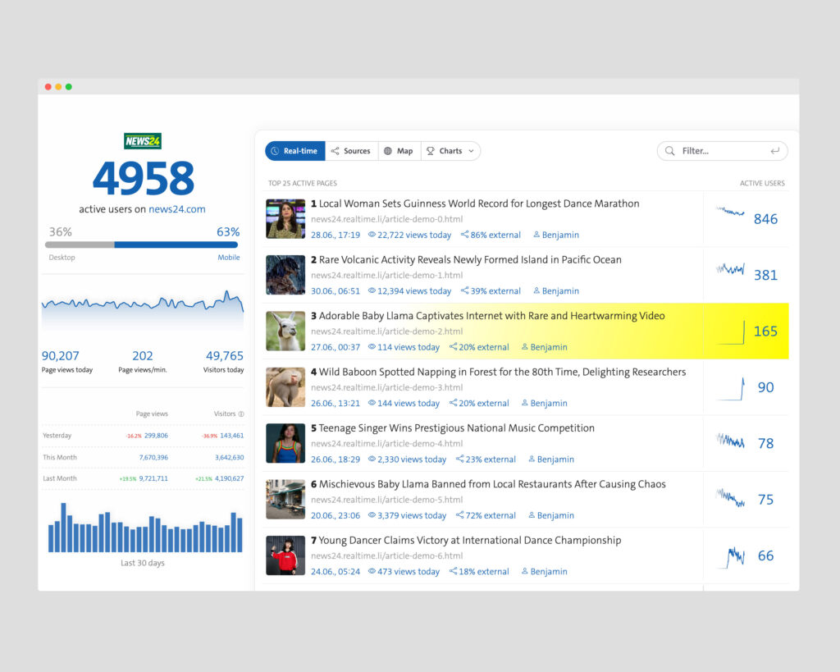Click the eye icon next to 22,722 views
Screen dimensions: 840x672
[372, 235]
